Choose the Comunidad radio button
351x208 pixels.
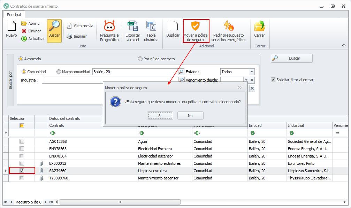coord(24,72)
